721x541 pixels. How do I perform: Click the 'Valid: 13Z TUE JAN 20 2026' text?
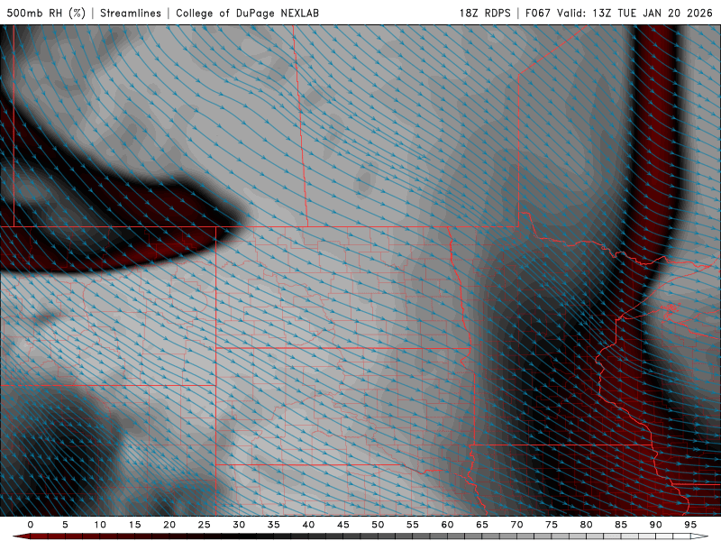634,13
